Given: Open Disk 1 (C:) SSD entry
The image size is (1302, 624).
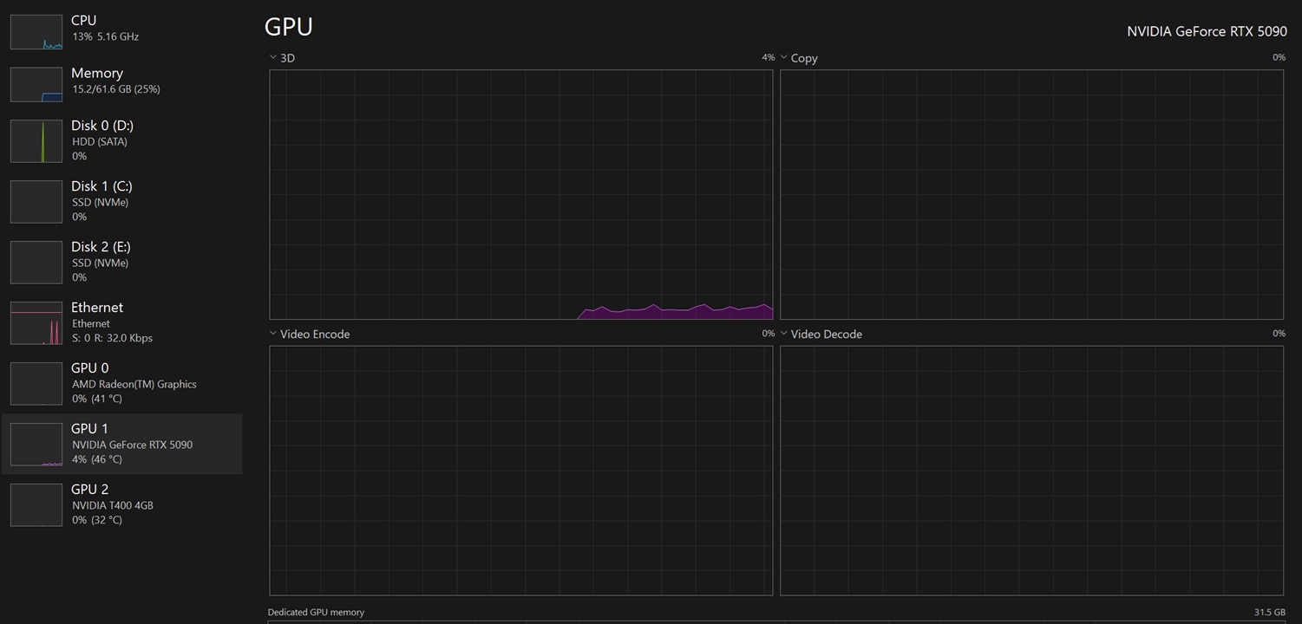Looking at the screenshot, I should [x=121, y=201].
